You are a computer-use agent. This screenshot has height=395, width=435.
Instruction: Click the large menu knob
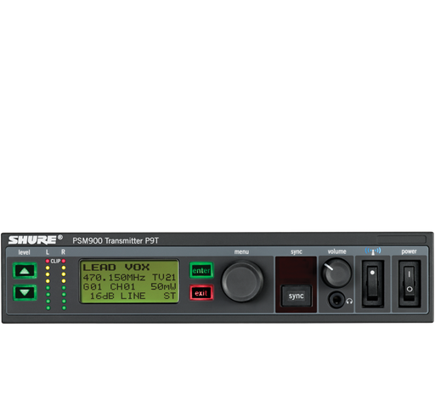pyautogui.click(x=242, y=281)
